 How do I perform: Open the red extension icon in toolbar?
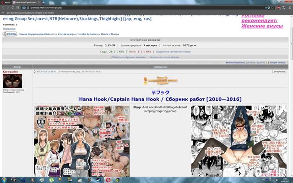279,8
